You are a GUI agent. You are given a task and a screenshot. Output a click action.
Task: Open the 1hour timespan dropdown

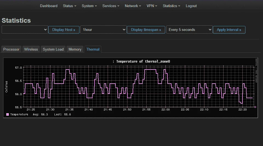point(104,30)
